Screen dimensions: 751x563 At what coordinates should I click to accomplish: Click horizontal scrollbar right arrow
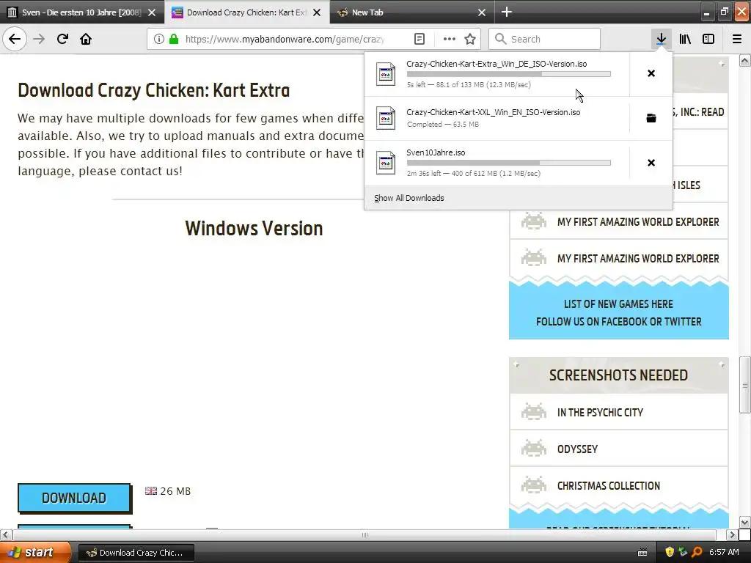point(732,534)
